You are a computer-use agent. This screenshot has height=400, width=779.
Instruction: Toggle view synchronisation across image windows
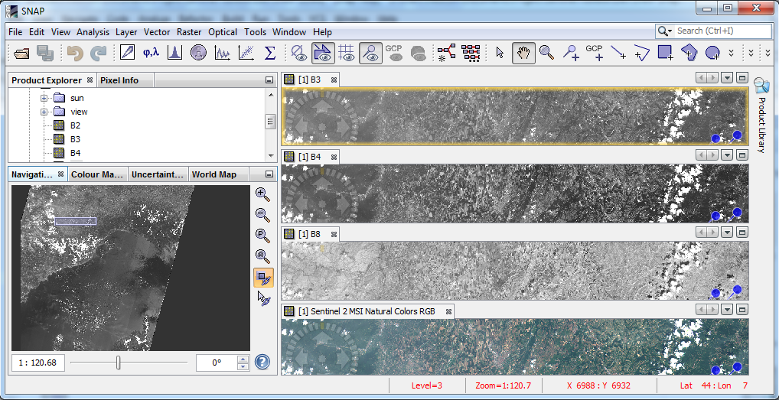pos(262,278)
